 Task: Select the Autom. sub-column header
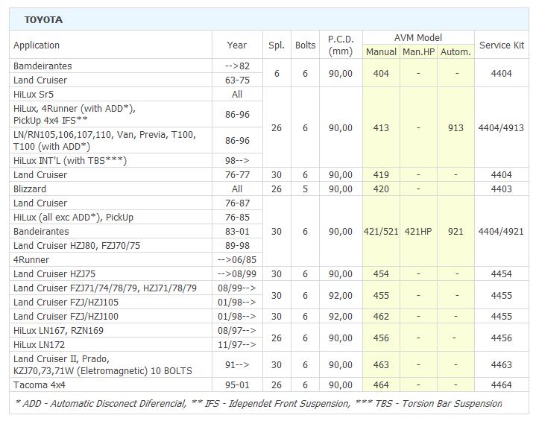(455, 52)
